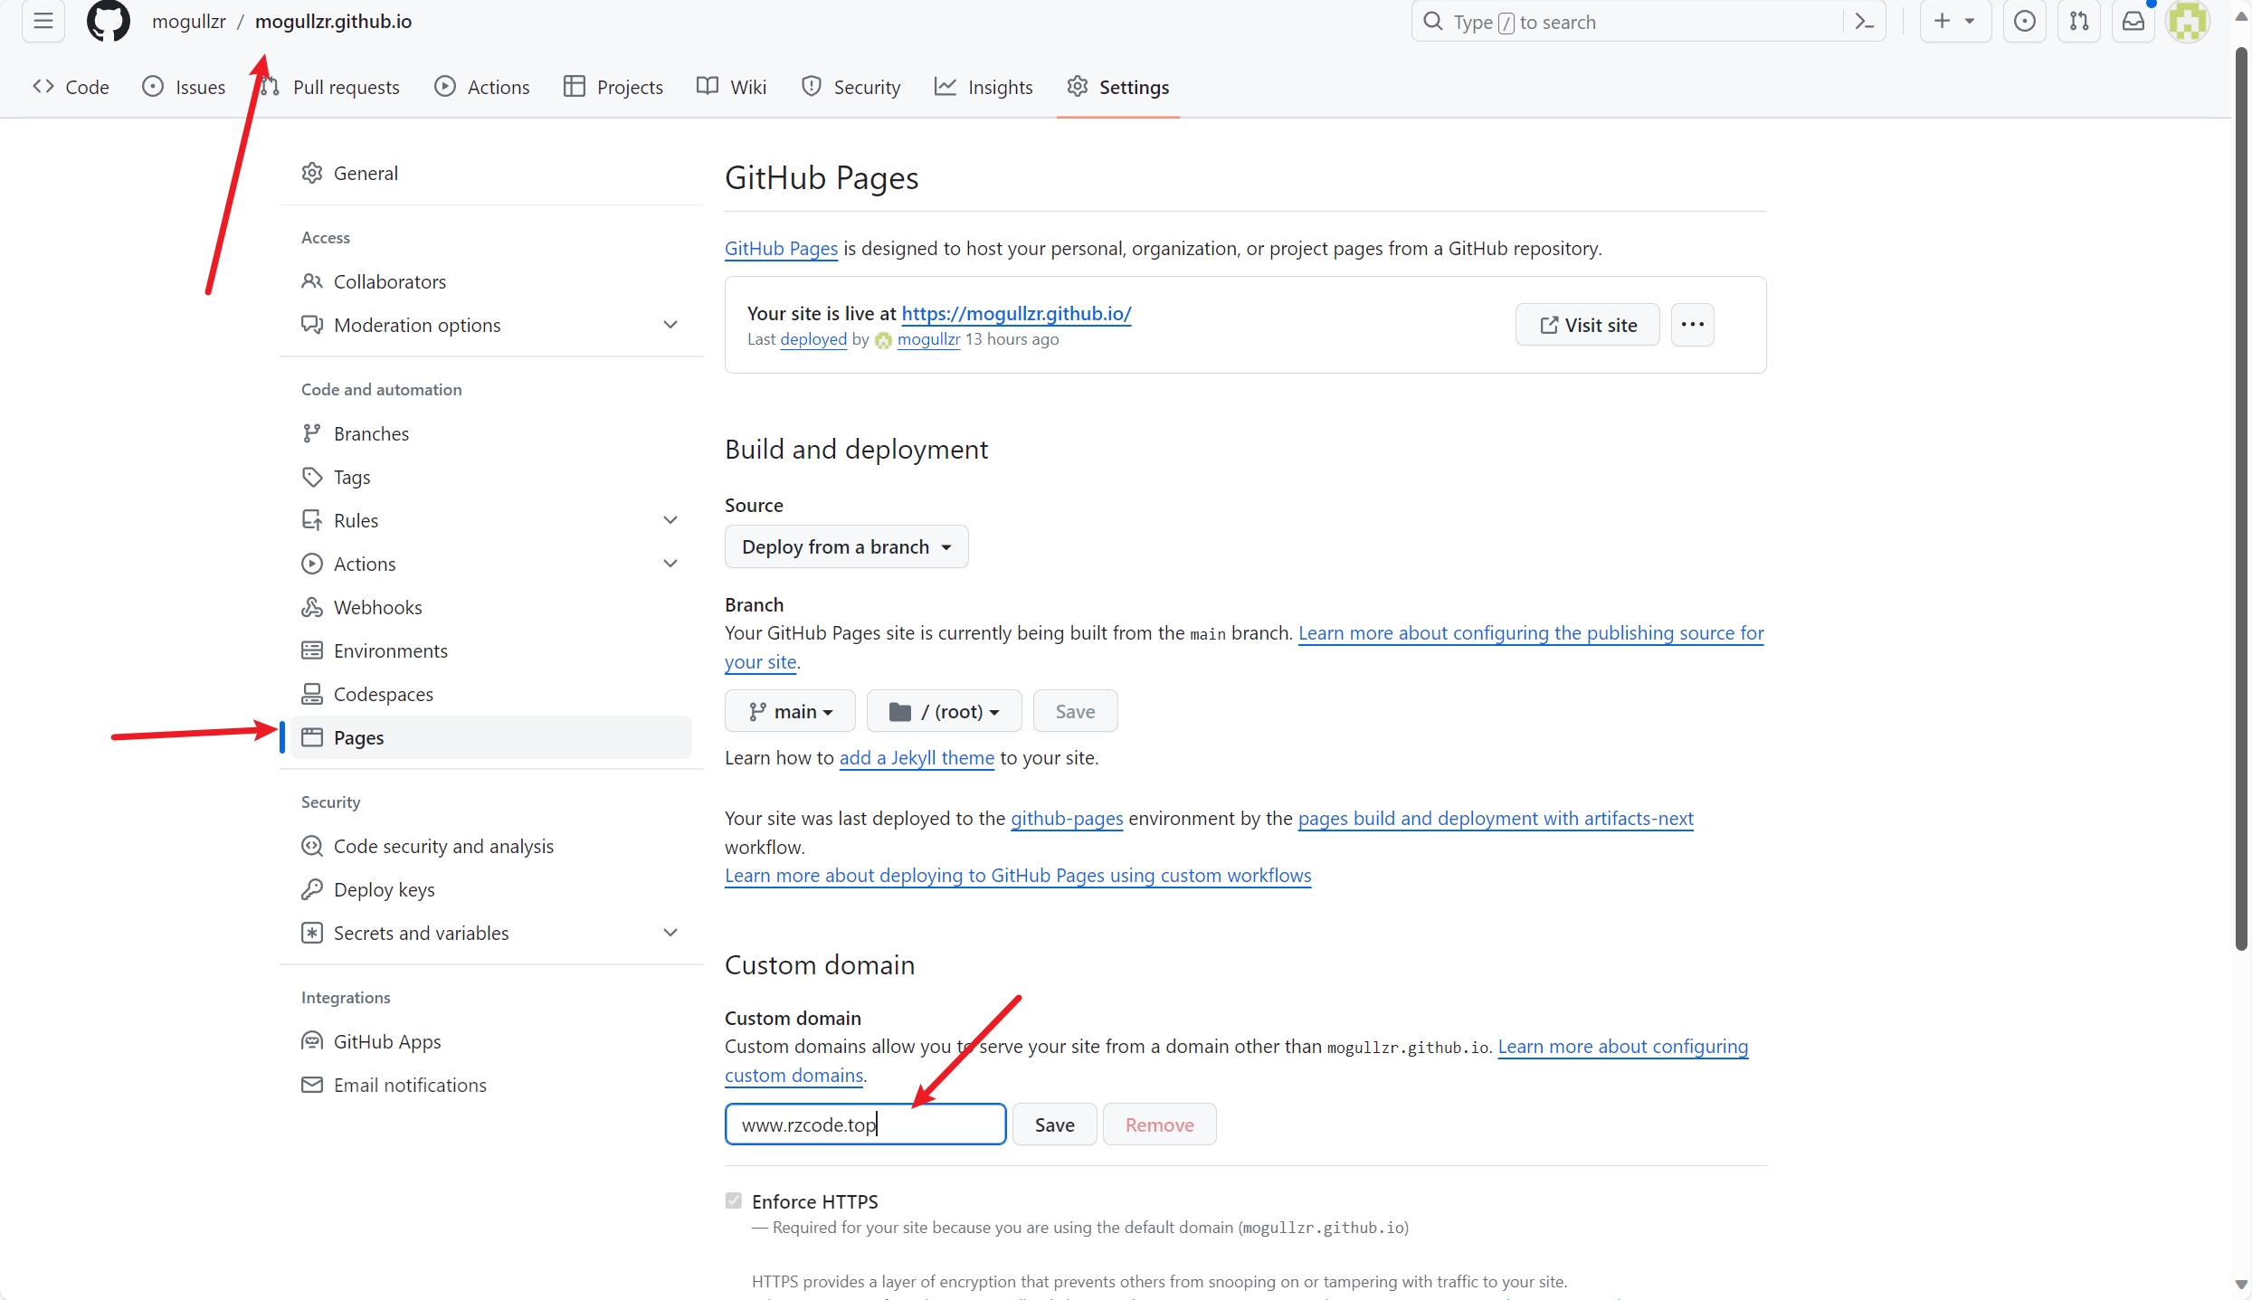Click the Webhooks icon in sidebar
The image size is (2252, 1300).
point(312,607)
